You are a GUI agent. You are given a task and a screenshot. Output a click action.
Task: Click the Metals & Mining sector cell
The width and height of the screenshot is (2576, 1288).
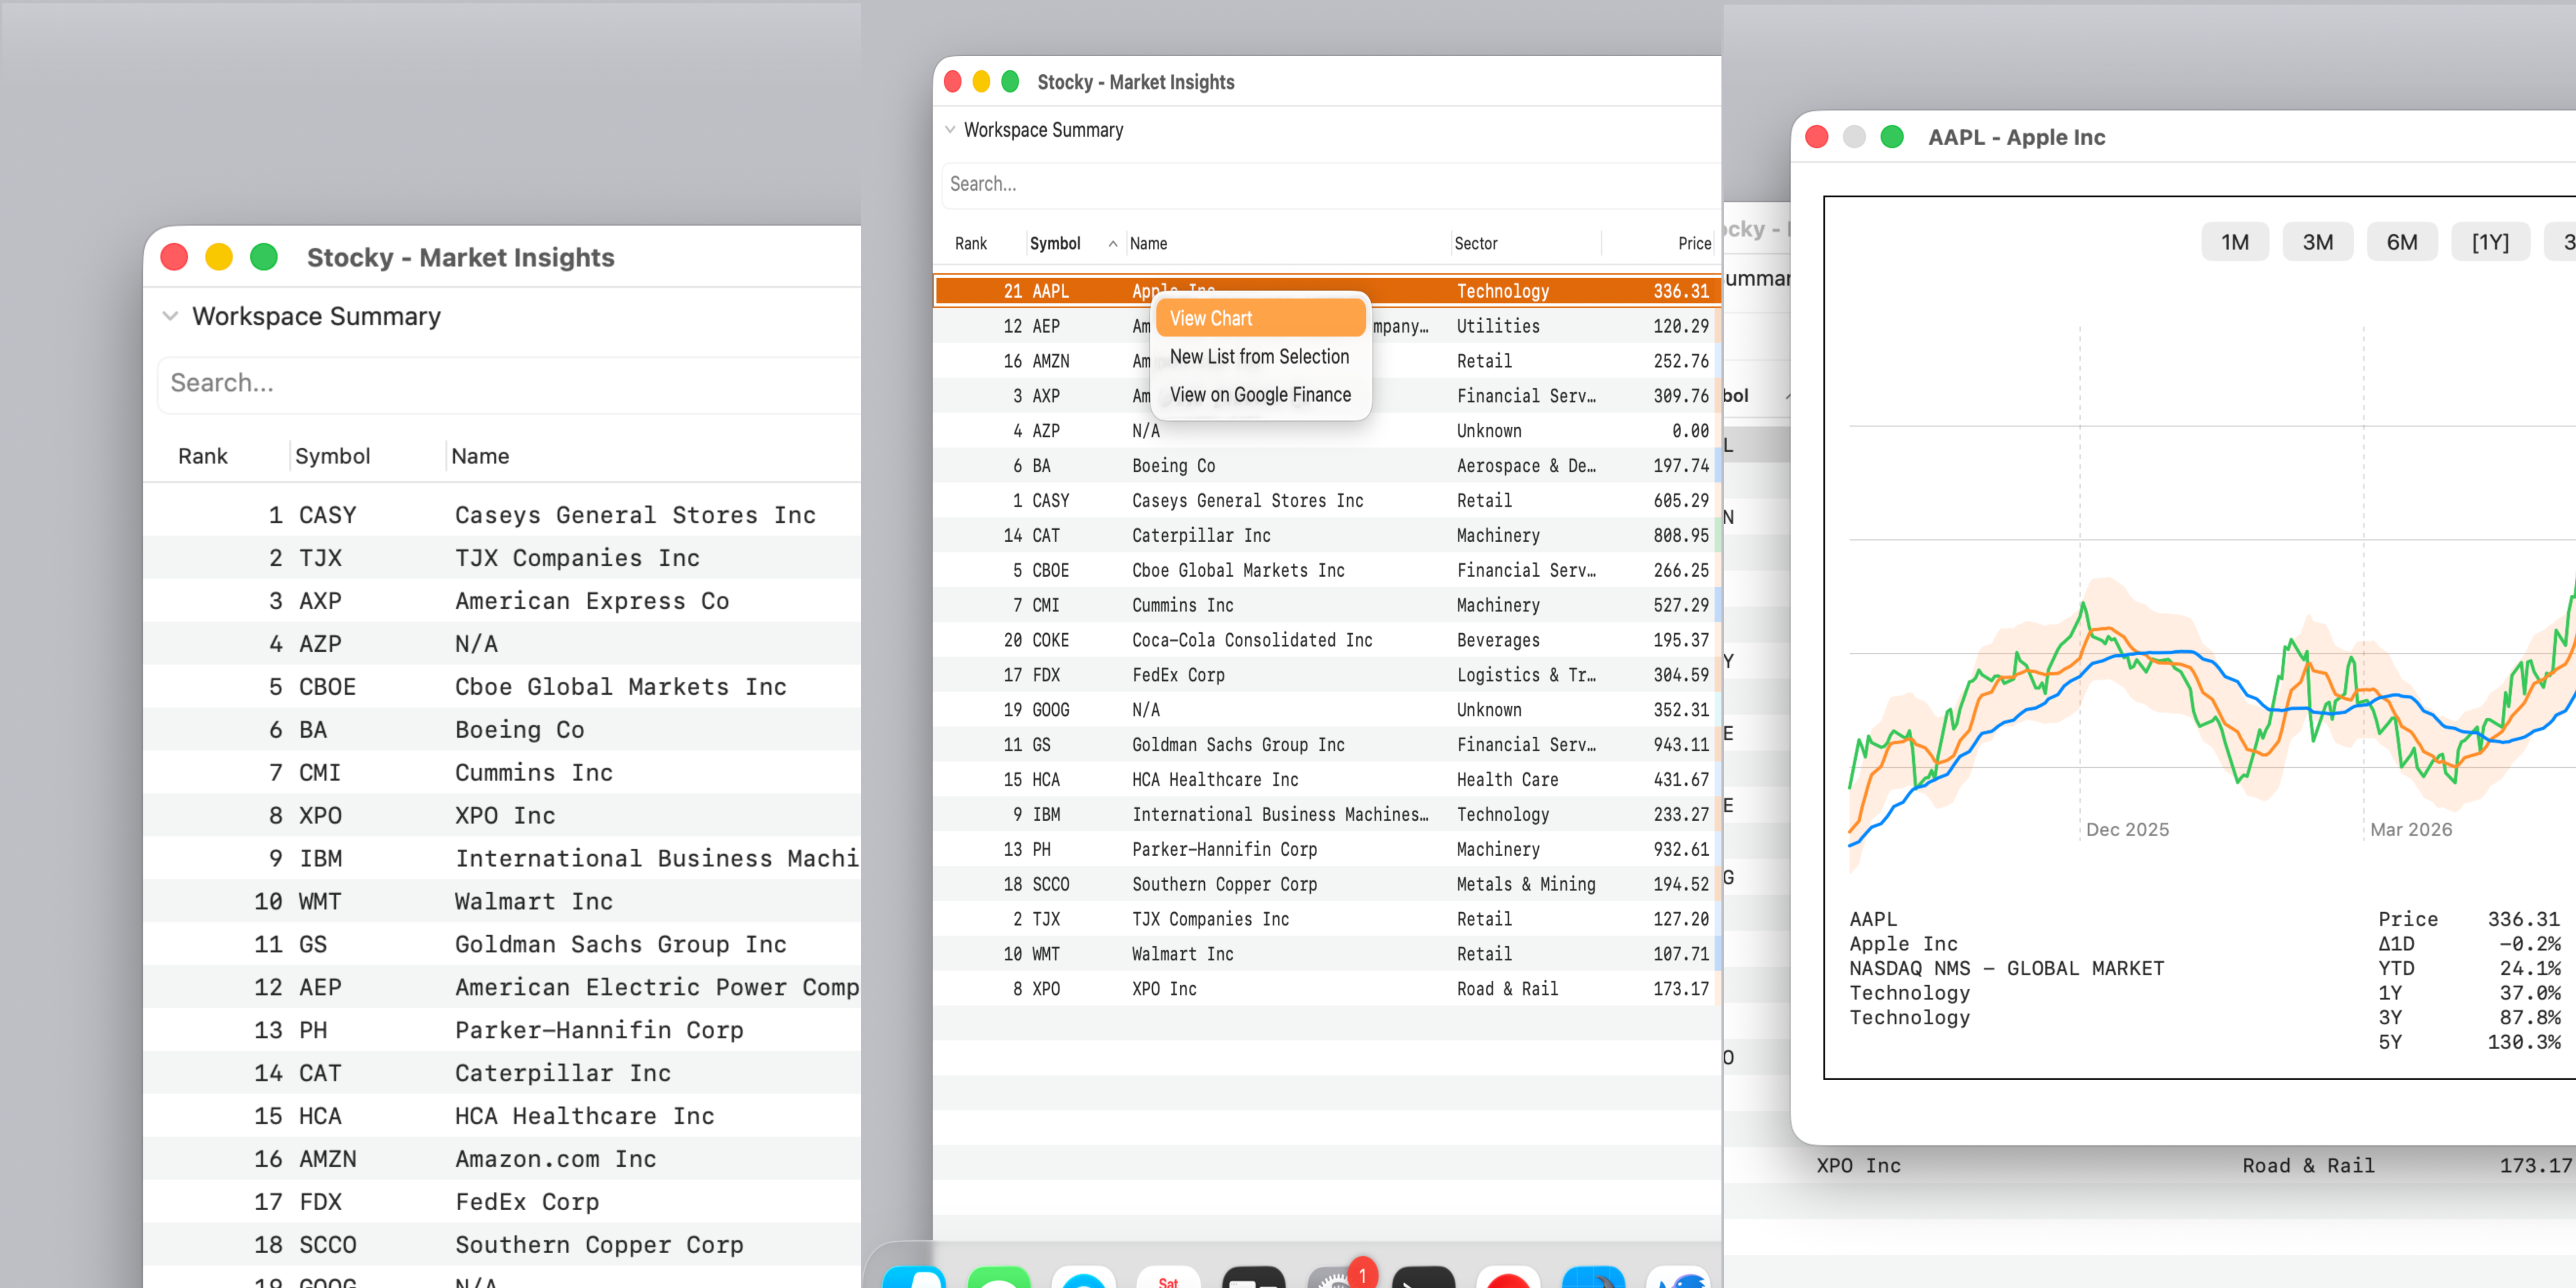(1526, 885)
